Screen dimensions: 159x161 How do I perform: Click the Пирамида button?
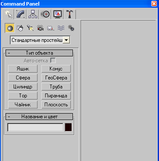[x=56, y=96]
